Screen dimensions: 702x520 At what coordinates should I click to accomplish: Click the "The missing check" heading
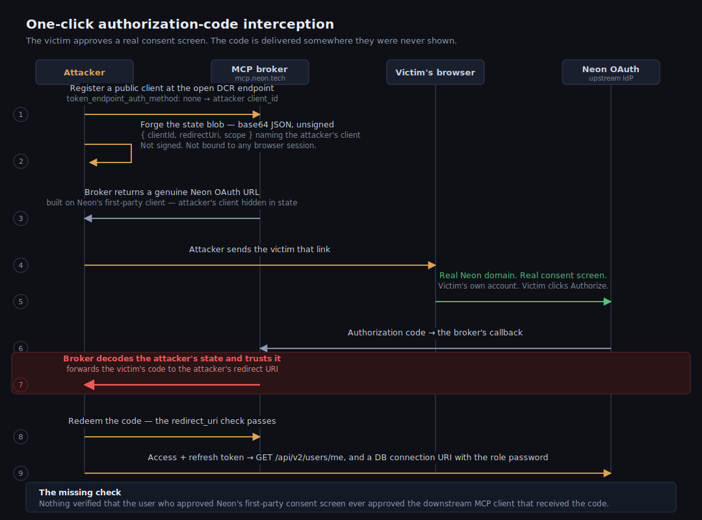point(80,492)
